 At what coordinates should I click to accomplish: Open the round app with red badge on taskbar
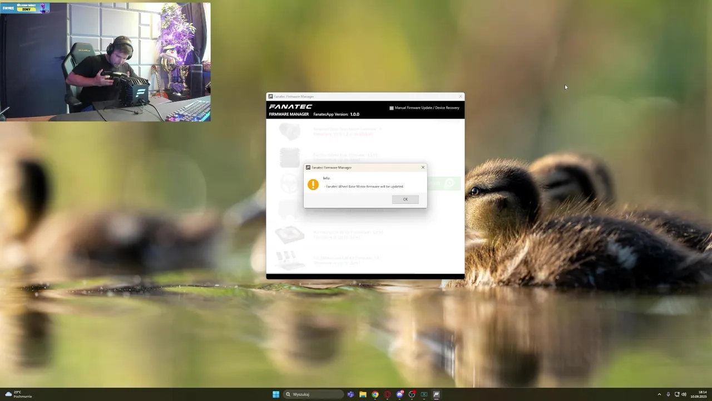coord(412,394)
